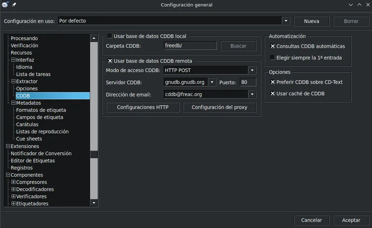Disable remote CDDB database usage
Image resolution: width=372 pixels, height=228 pixels.
click(x=110, y=61)
